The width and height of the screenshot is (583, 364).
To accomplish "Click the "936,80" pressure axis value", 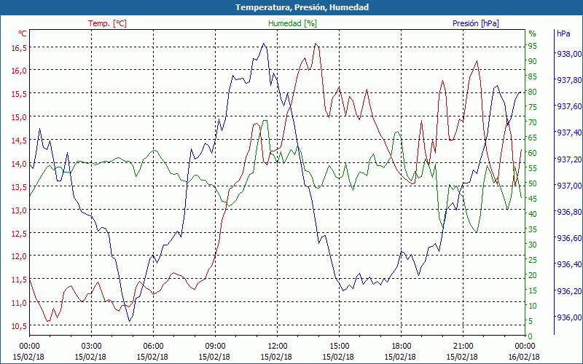I will (x=569, y=212).
